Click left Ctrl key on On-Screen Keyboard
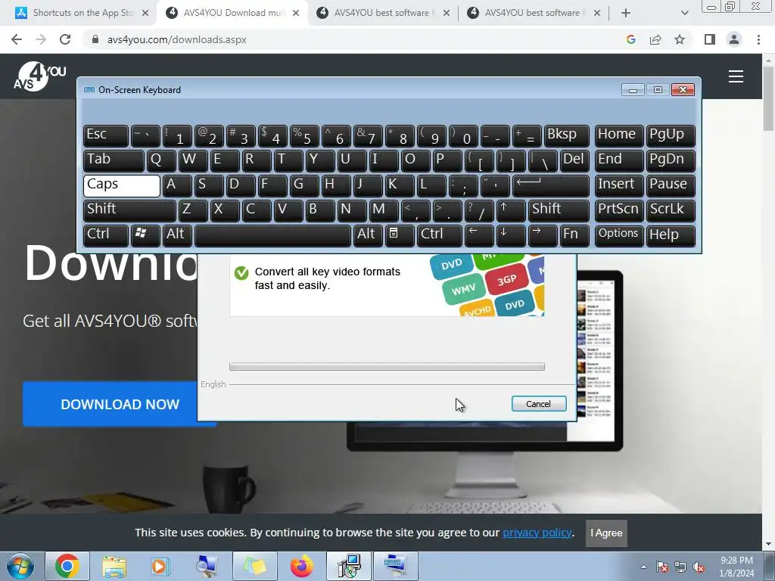This screenshot has height=581, width=775. pos(106,235)
